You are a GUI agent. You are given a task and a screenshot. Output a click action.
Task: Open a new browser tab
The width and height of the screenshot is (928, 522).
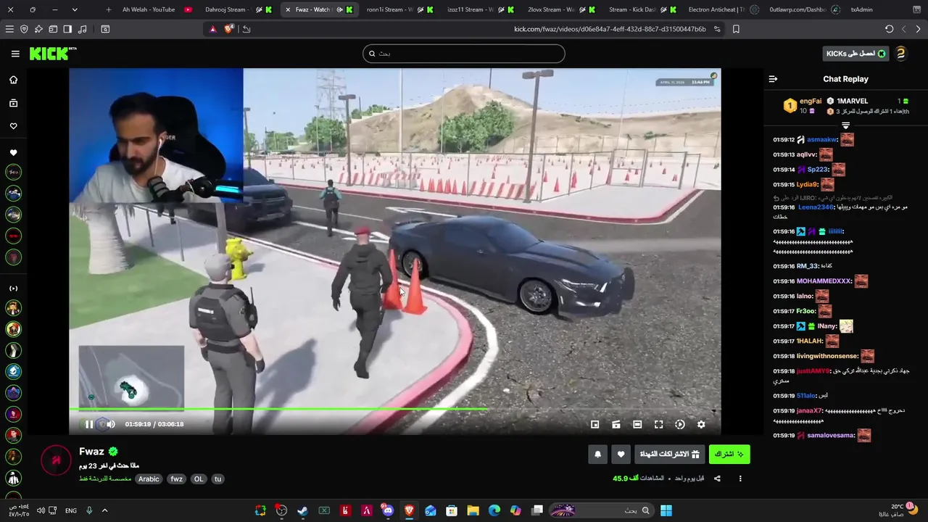point(108,9)
